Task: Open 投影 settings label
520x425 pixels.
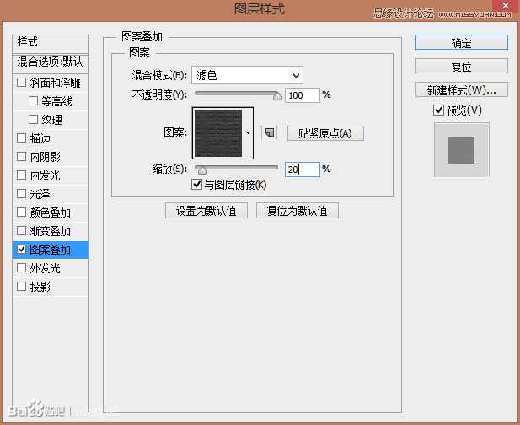Action: coord(40,287)
